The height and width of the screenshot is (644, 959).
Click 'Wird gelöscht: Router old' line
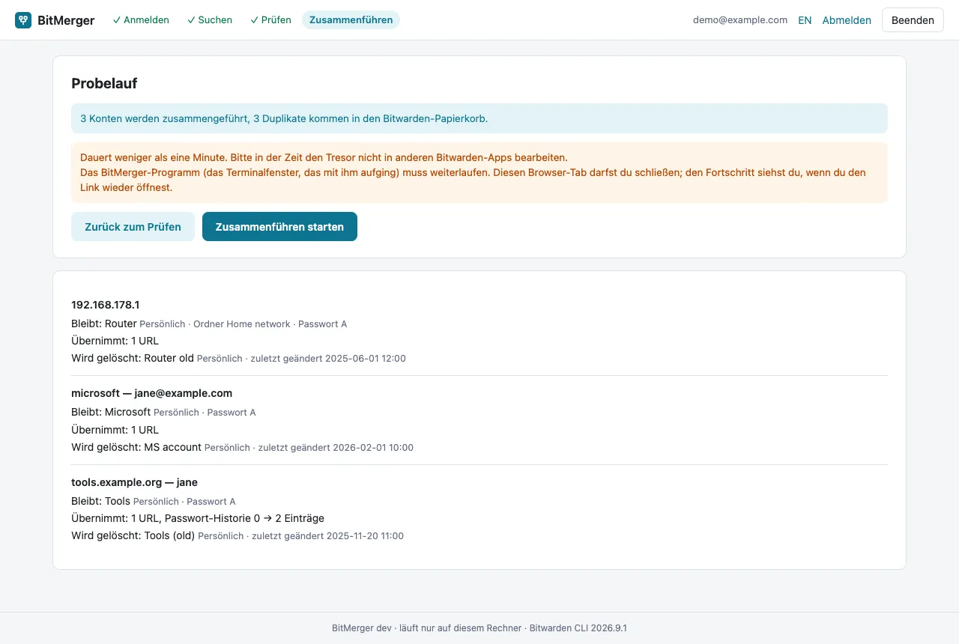click(x=238, y=359)
